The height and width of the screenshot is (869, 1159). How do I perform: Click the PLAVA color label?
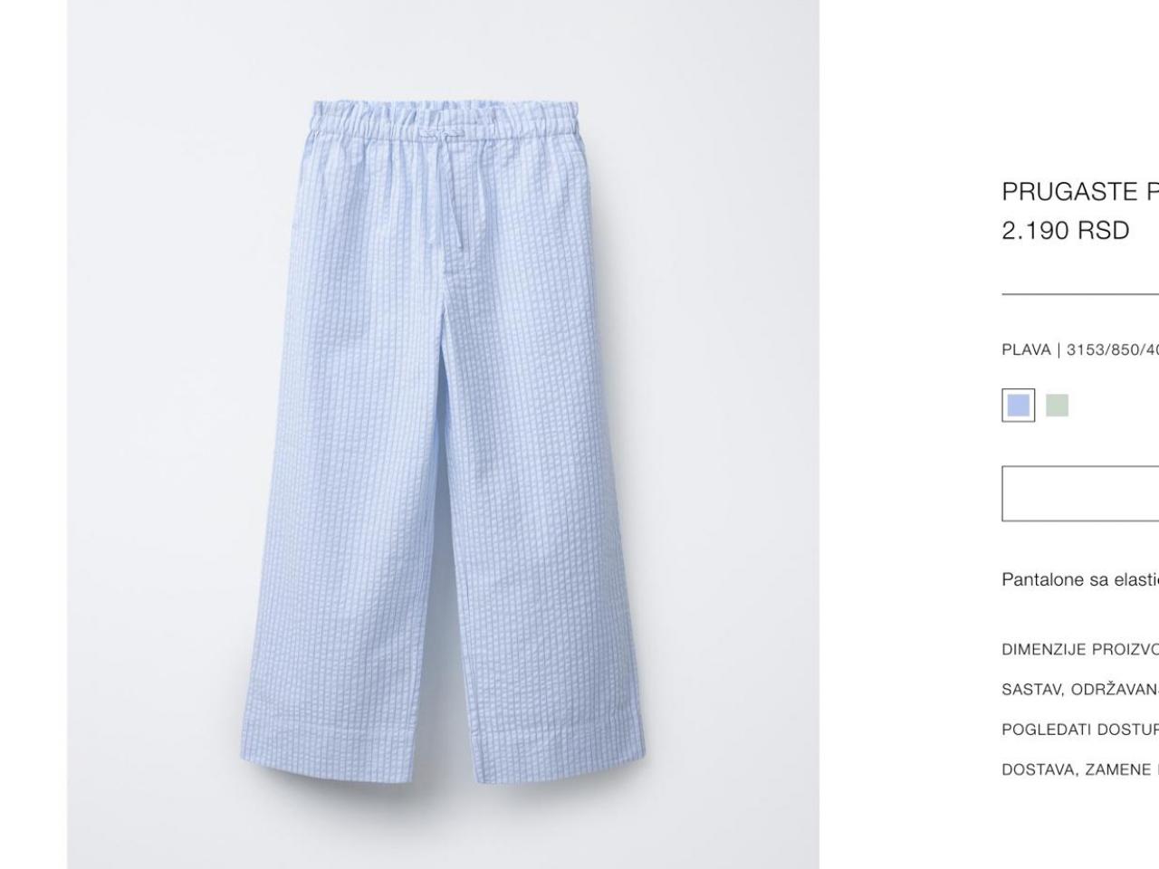click(x=1026, y=349)
